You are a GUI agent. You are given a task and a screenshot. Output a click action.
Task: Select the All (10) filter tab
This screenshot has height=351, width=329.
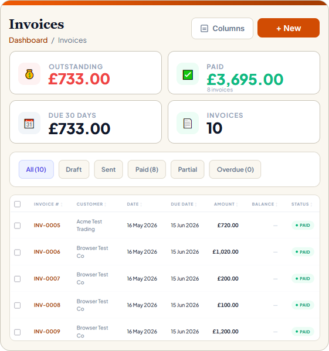point(36,169)
